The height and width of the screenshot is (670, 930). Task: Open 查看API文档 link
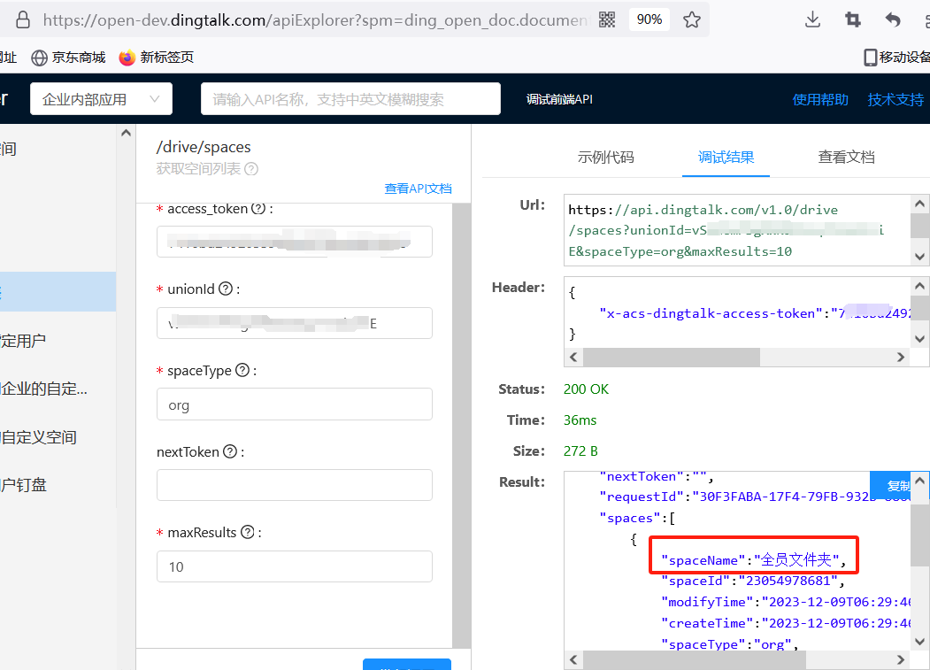tap(419, 189)
